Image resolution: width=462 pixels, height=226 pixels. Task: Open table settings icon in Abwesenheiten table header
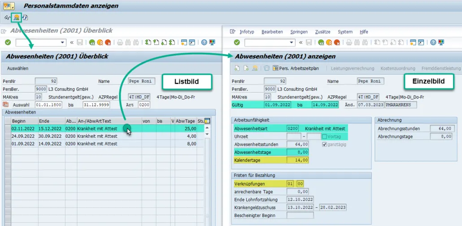click(x=207, y=121)
